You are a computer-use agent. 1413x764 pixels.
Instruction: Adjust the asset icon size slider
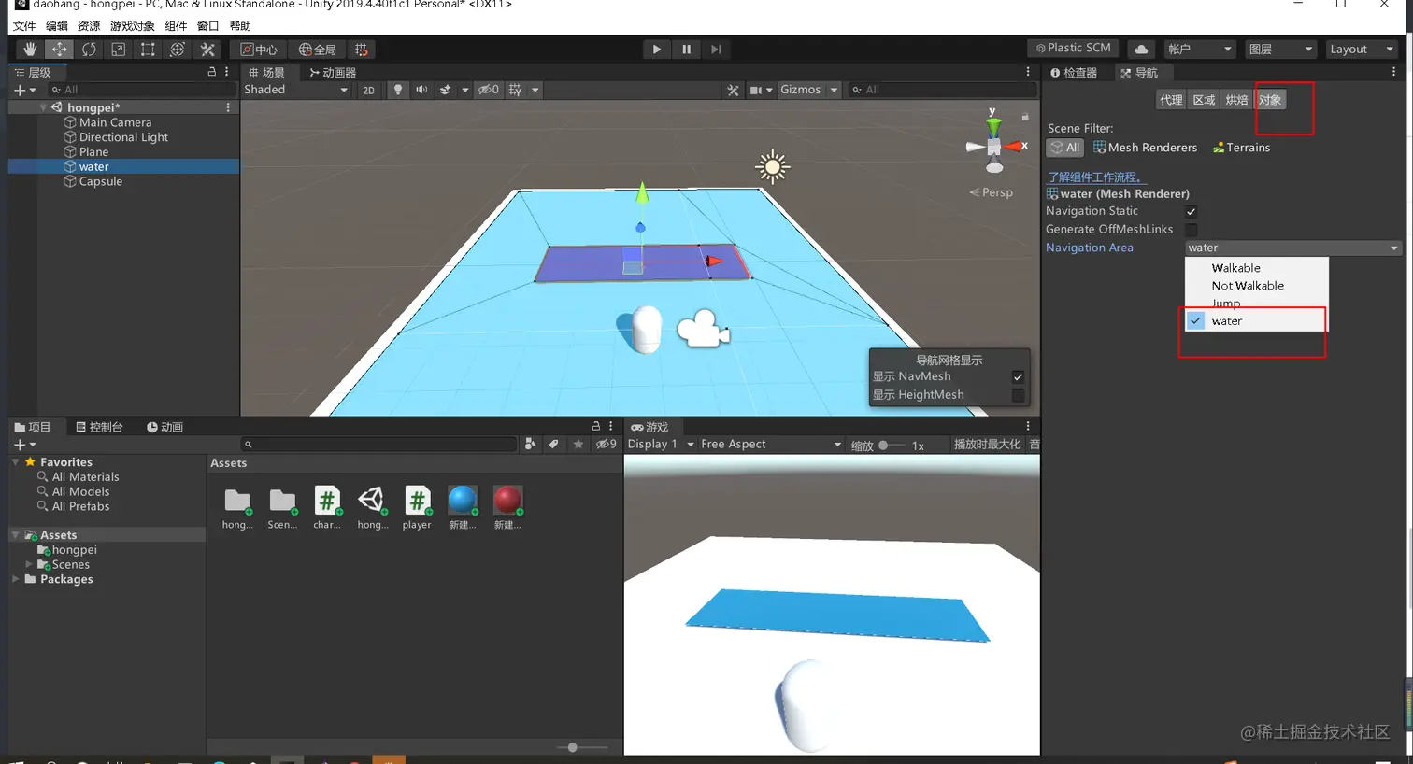(581, 747)
